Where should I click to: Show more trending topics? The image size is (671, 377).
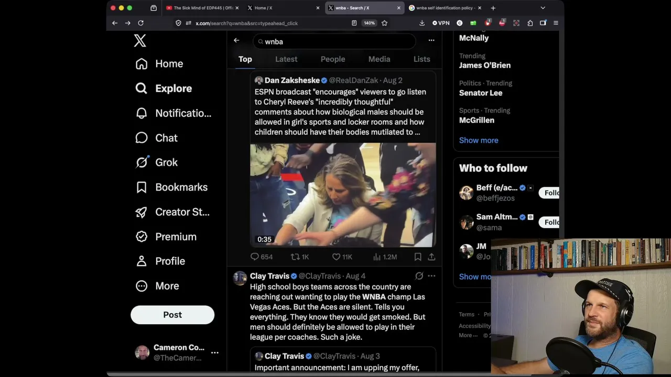click(x=479, y=140)
